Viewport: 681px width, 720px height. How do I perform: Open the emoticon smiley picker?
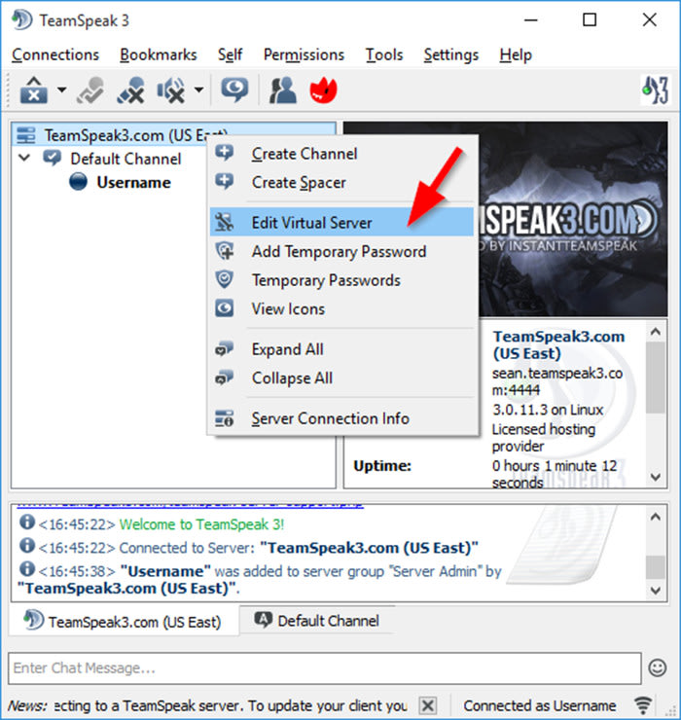tap(658, 667)
